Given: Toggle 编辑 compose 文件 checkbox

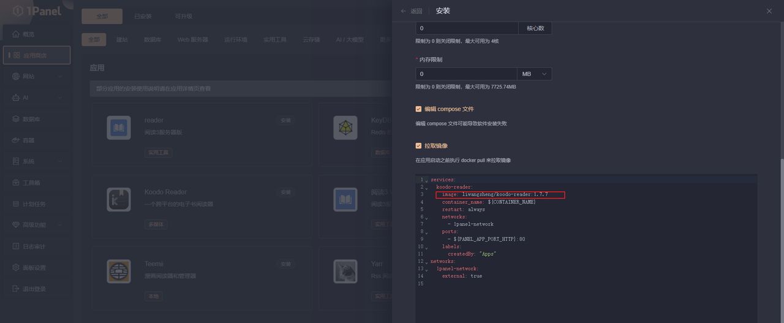Looking at the screenshot, I should (418, 109).
